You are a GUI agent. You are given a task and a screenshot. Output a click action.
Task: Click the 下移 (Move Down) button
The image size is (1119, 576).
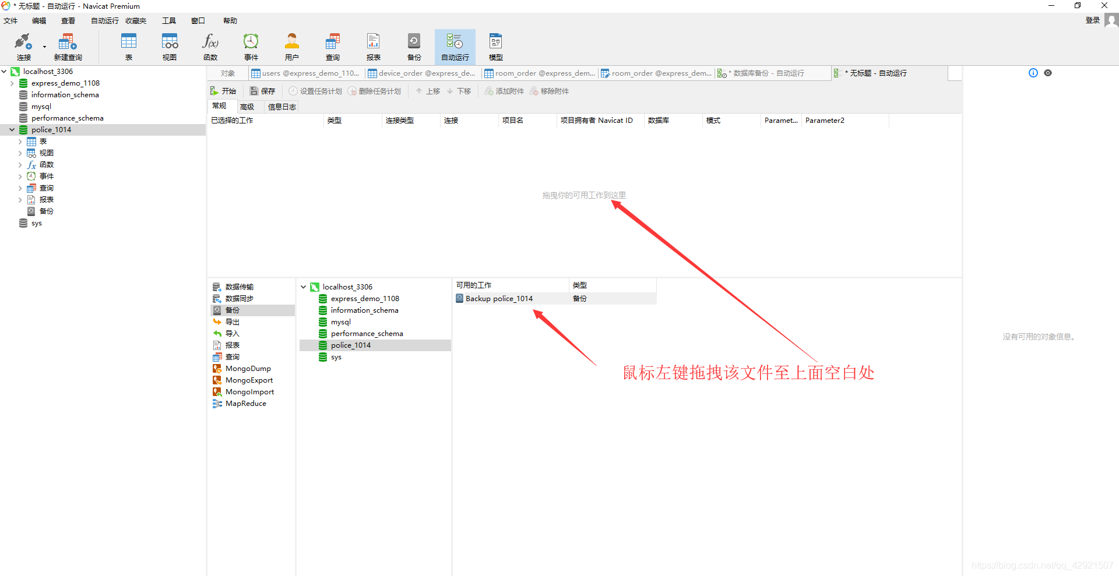pos(459,91)
